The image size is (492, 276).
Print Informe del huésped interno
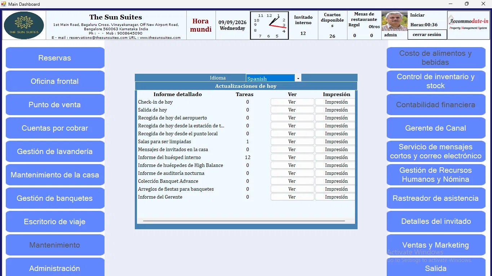click(335, 157)
